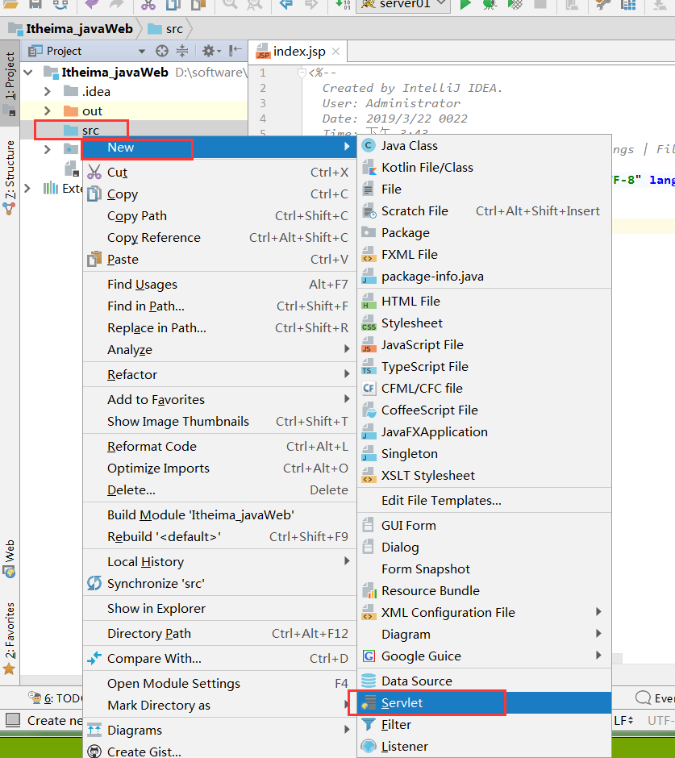Select Reformat Code
This screenshot has width=675, height=758.
point(219,446)
